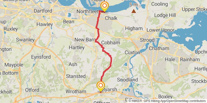This screenshot has height=103, width=207.
Task: Select the Dartford town label
Action: pos(43,11)
